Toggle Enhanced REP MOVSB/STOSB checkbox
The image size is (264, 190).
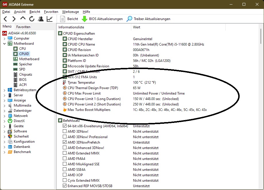64,186
